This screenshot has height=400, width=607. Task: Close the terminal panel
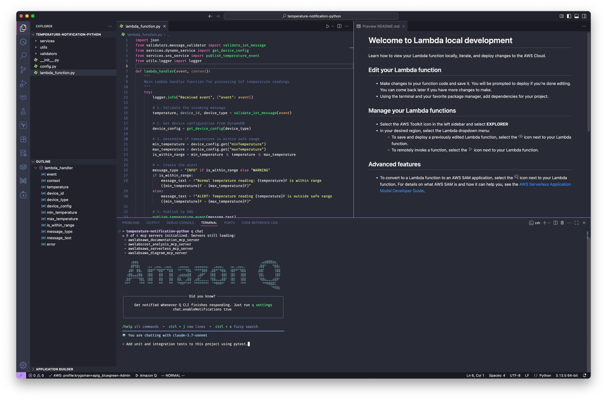pyautogui.click(x=584, y=223)
